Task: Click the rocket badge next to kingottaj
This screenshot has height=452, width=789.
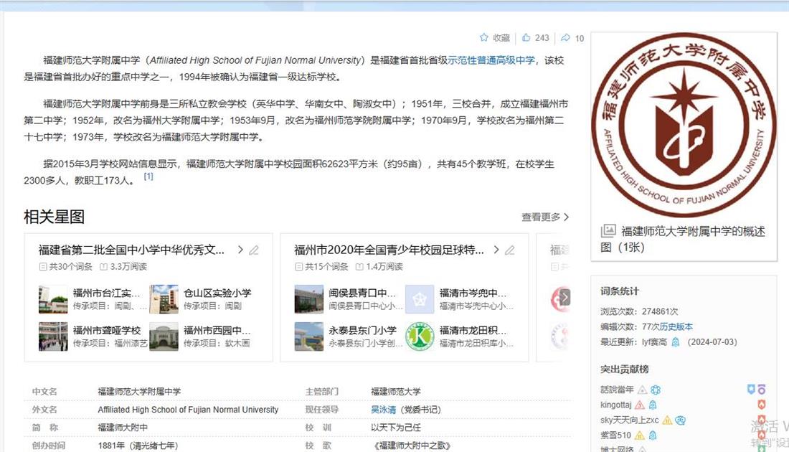Action: pyautogui.click(x=653, y=405)
